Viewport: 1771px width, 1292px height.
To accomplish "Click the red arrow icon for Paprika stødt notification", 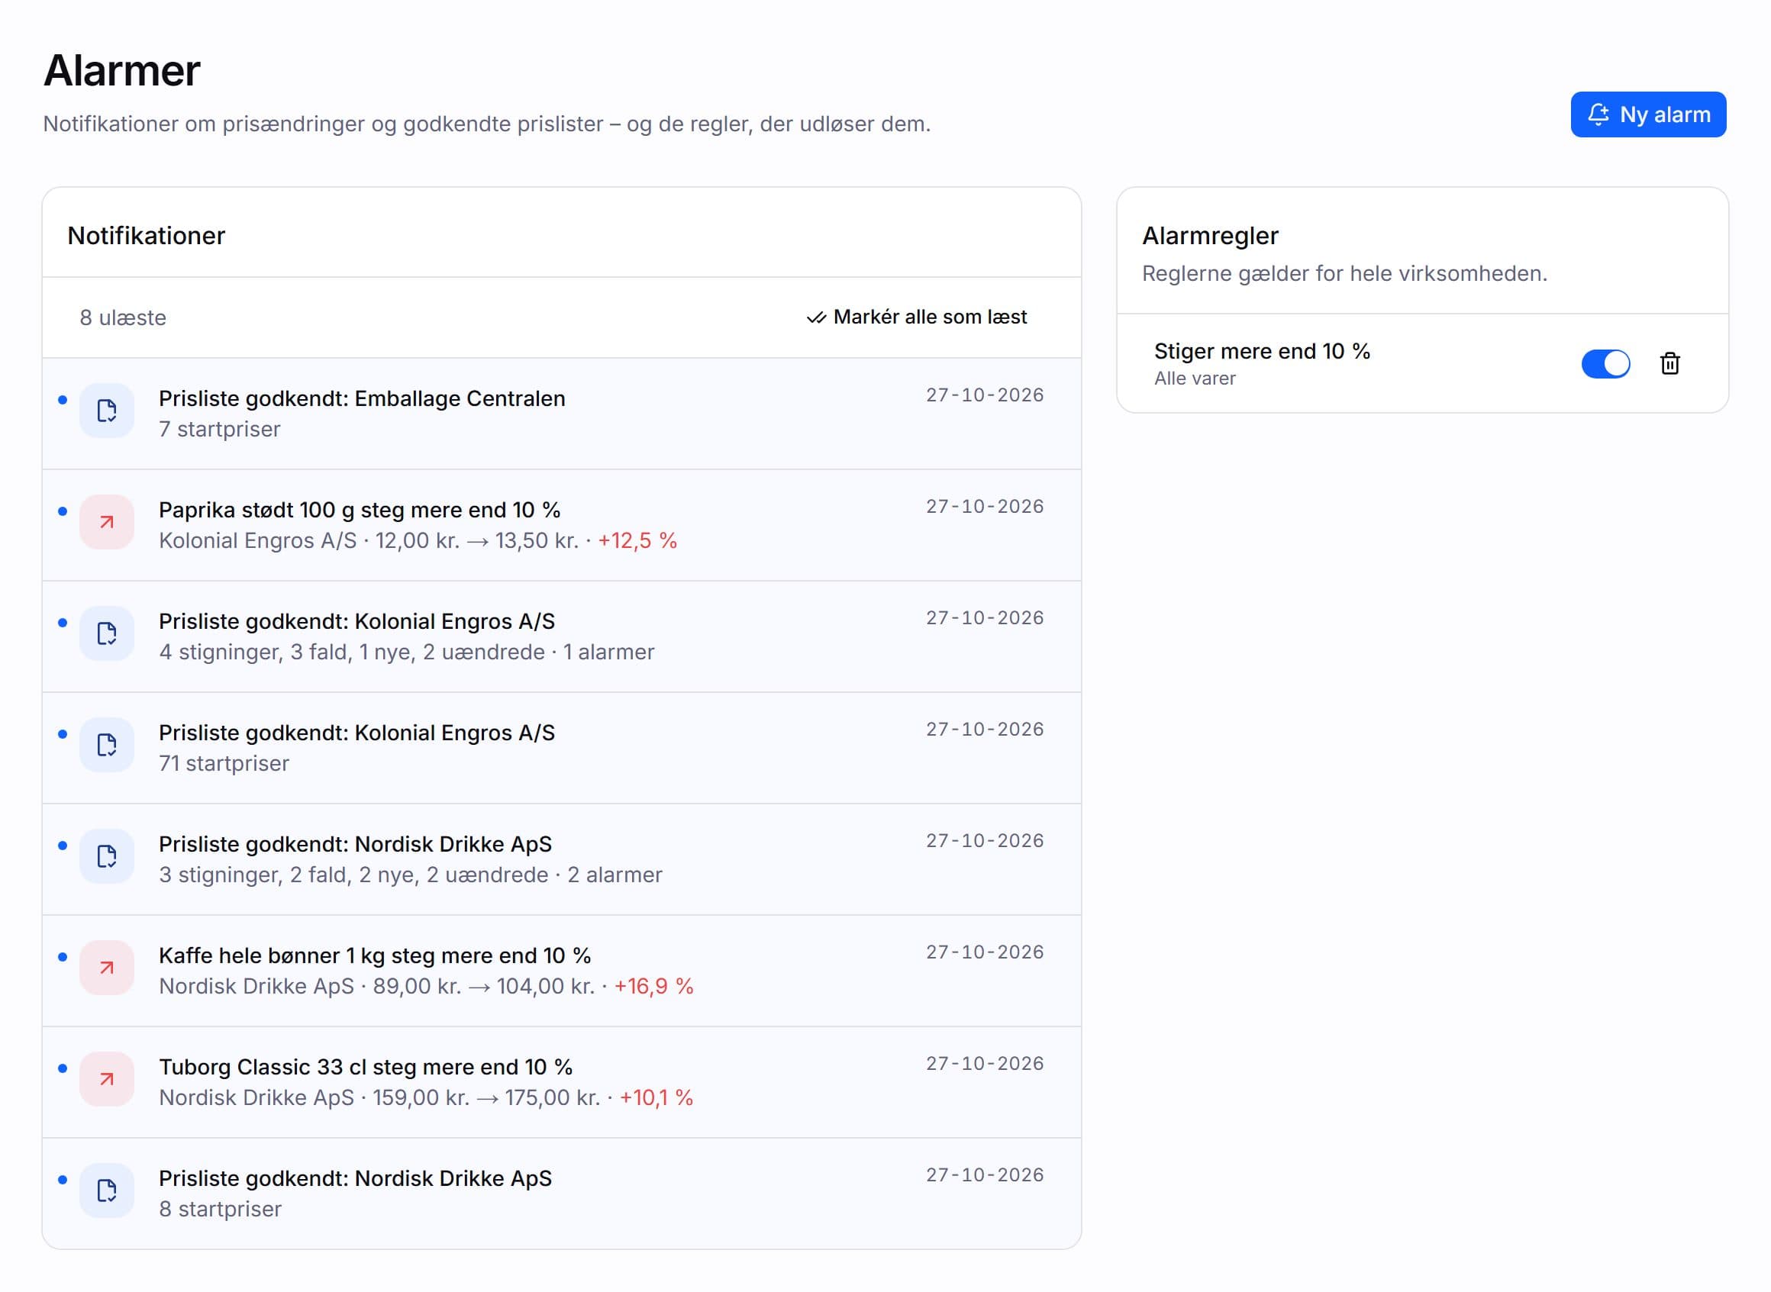I will (x=107, y=522).
